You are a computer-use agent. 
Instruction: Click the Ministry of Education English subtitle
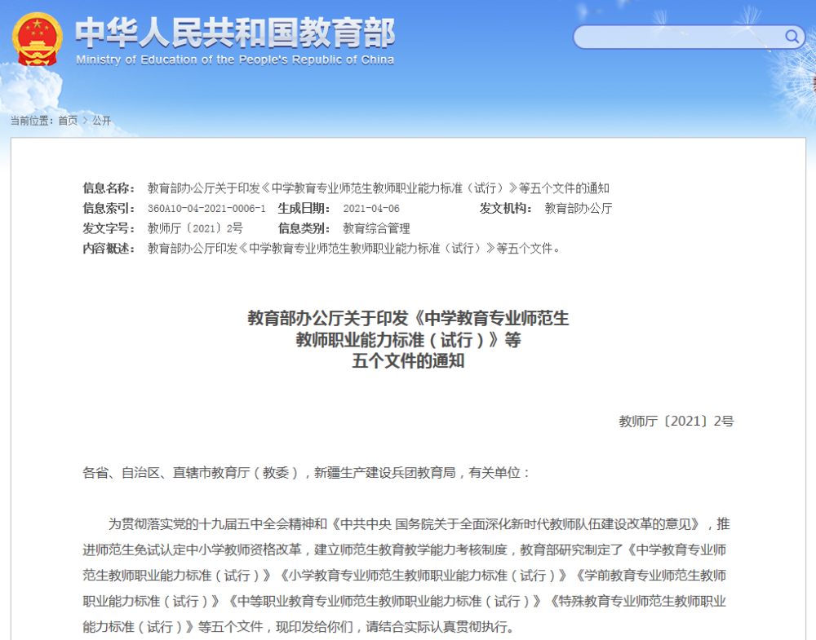tap(235, 60)
